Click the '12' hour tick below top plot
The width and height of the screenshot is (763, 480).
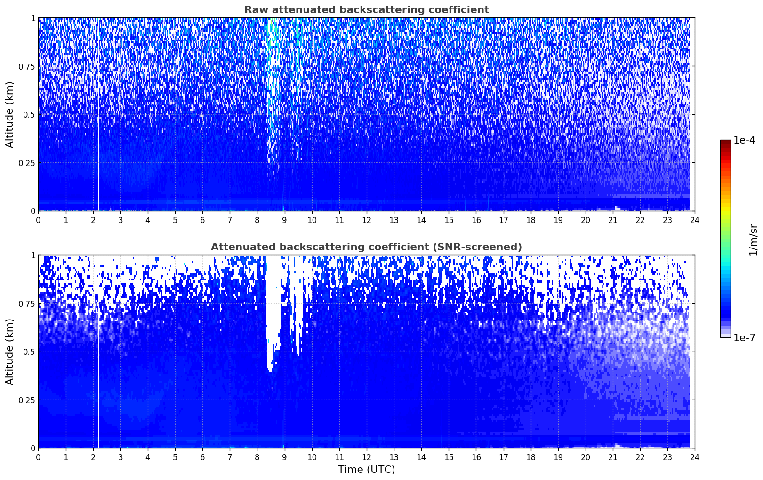[x=366, y=220]
